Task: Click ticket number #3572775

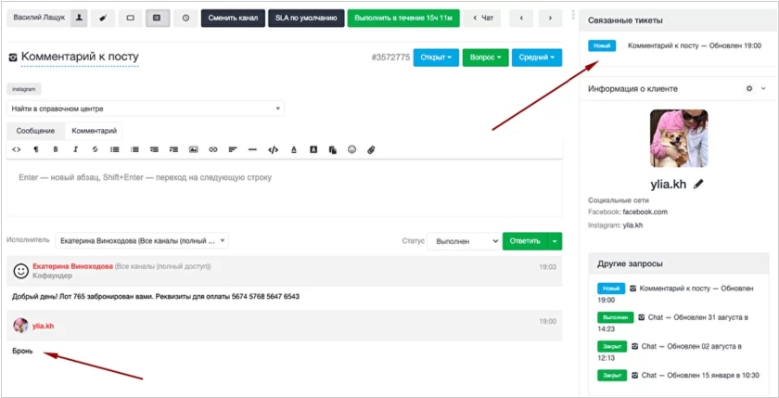Action: point(390,58)
